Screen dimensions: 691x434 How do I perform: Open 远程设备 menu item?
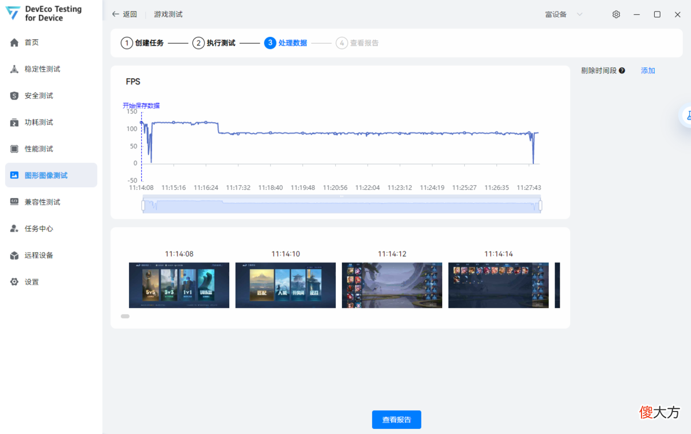coord(51,256)
